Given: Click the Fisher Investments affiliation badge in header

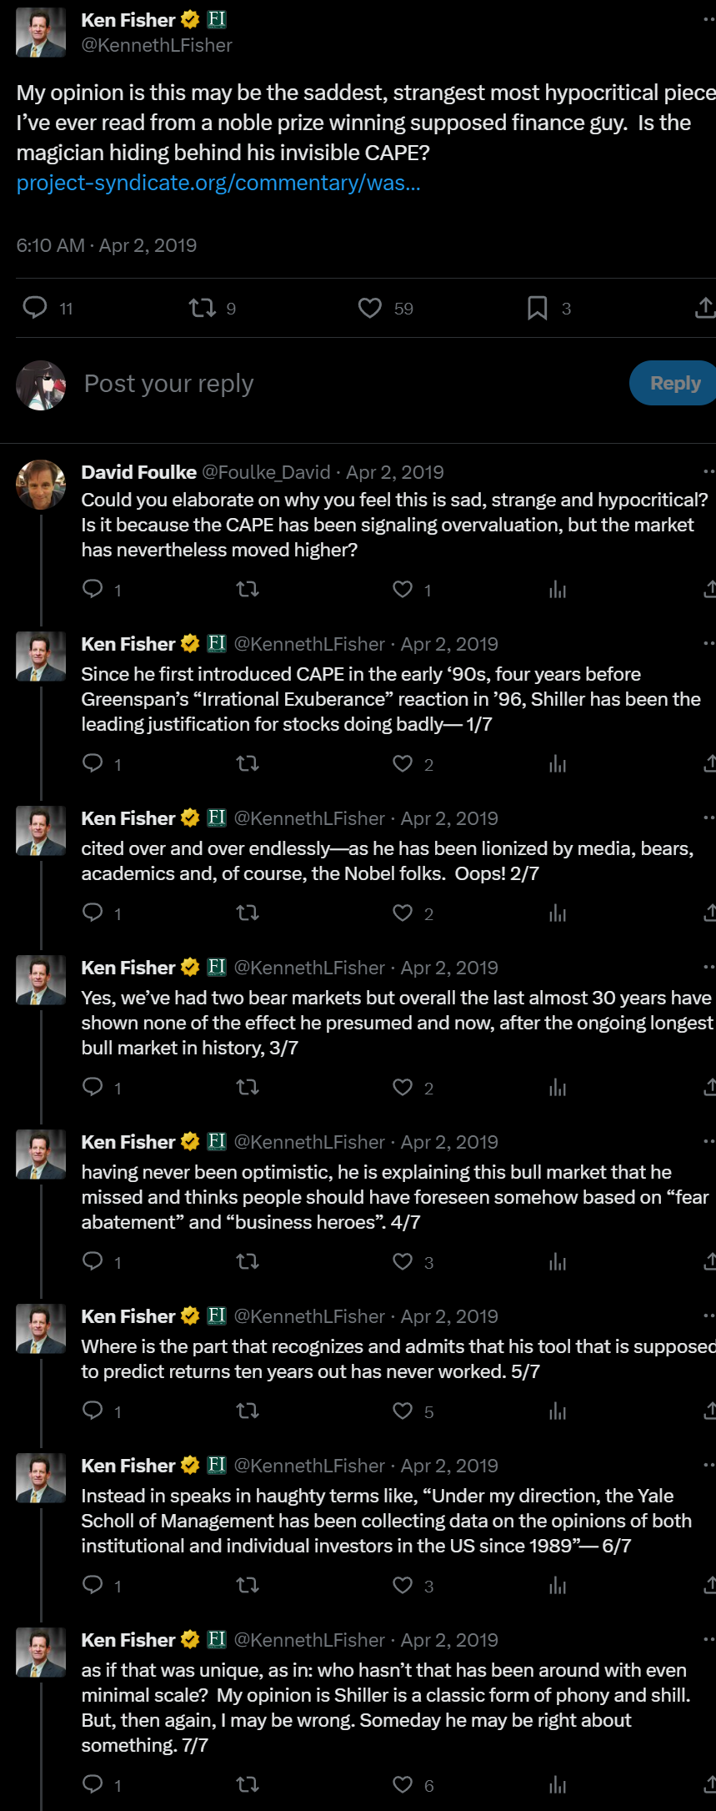Looking at the screenshot, I should point(217,18).
